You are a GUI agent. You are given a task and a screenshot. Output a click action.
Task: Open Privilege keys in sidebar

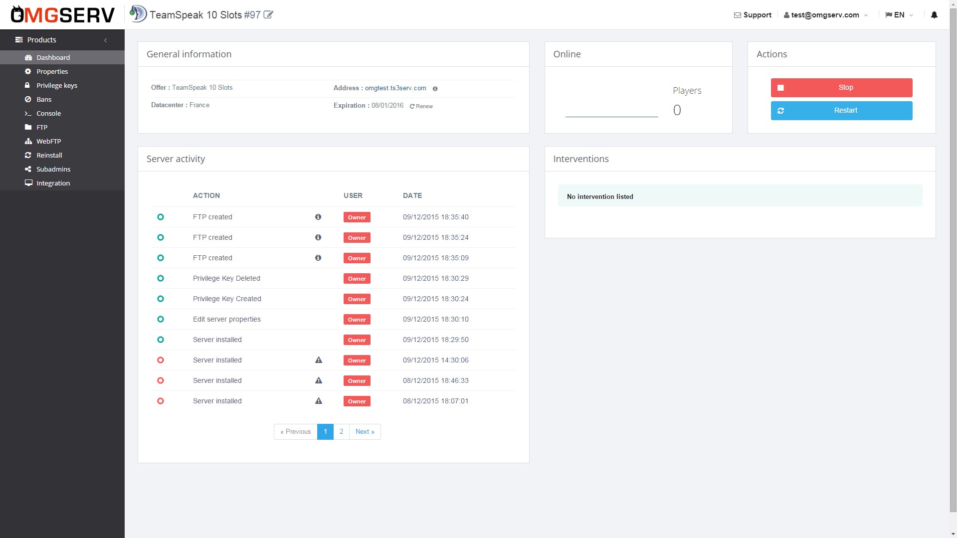(x=57, y=85)
